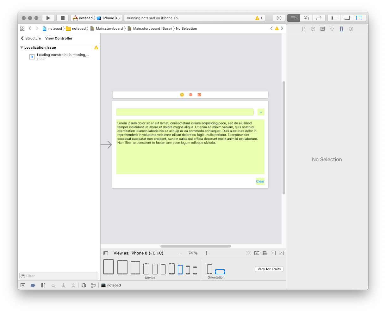Open the iPhone XS destination dropdown
Screen dimensions: 386x313
108,18
